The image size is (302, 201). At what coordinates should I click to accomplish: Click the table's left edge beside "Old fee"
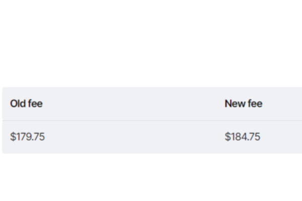(x=3, y=104)
